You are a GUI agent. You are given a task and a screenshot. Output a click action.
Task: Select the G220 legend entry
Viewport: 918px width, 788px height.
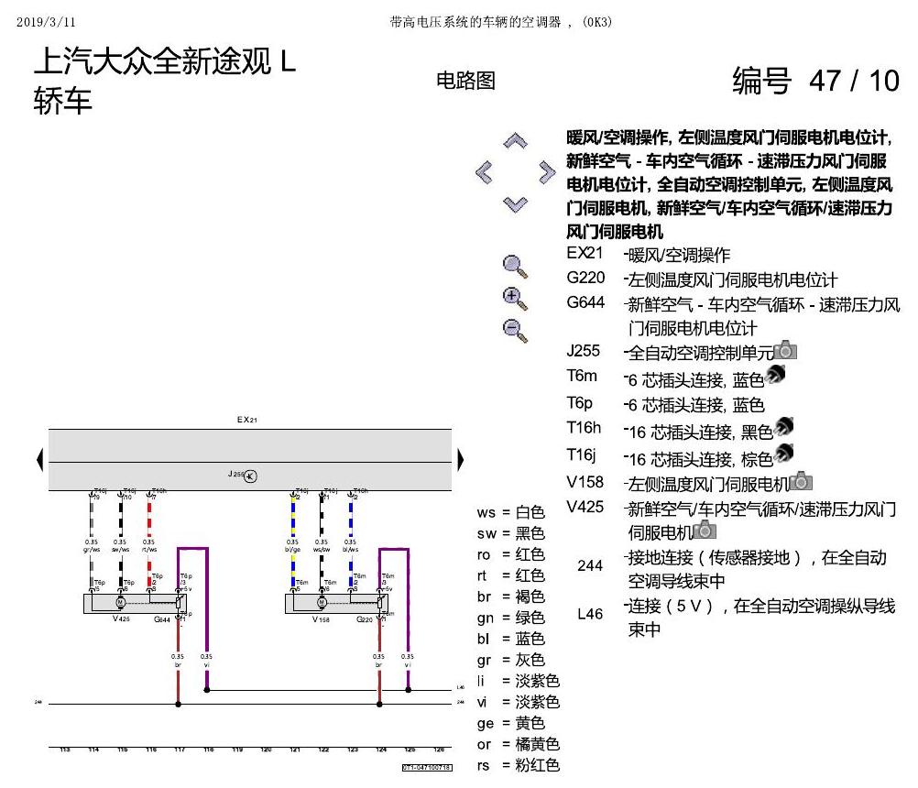tap(702, 279)
